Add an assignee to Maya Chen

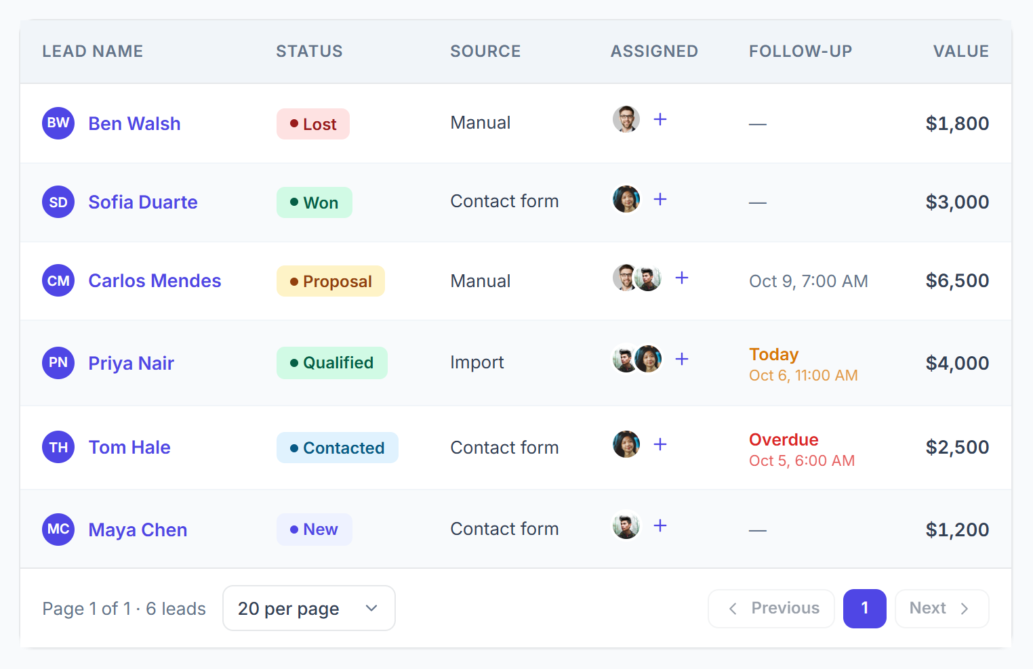coord(660,525)
